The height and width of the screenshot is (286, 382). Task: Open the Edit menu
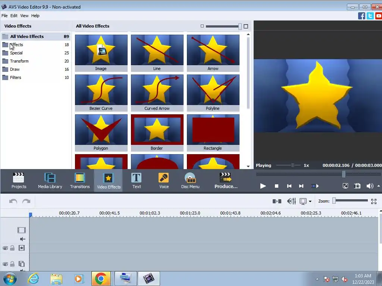click(x=14, y=16)
